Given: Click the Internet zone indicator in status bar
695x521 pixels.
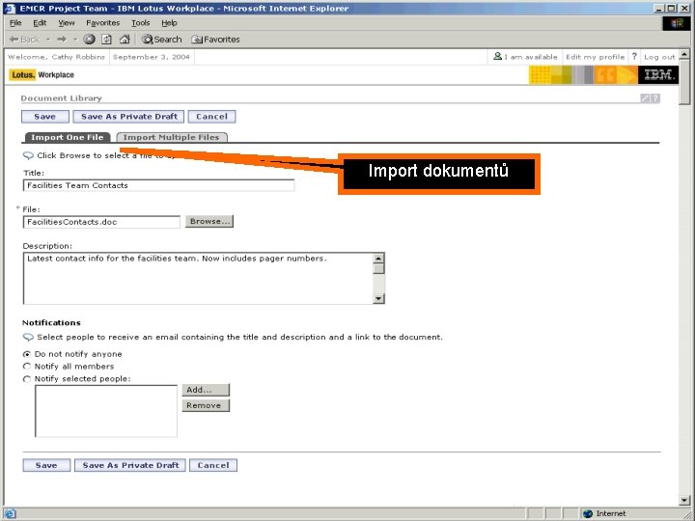Looking at the screenshot, I should [x=604, y=513].
